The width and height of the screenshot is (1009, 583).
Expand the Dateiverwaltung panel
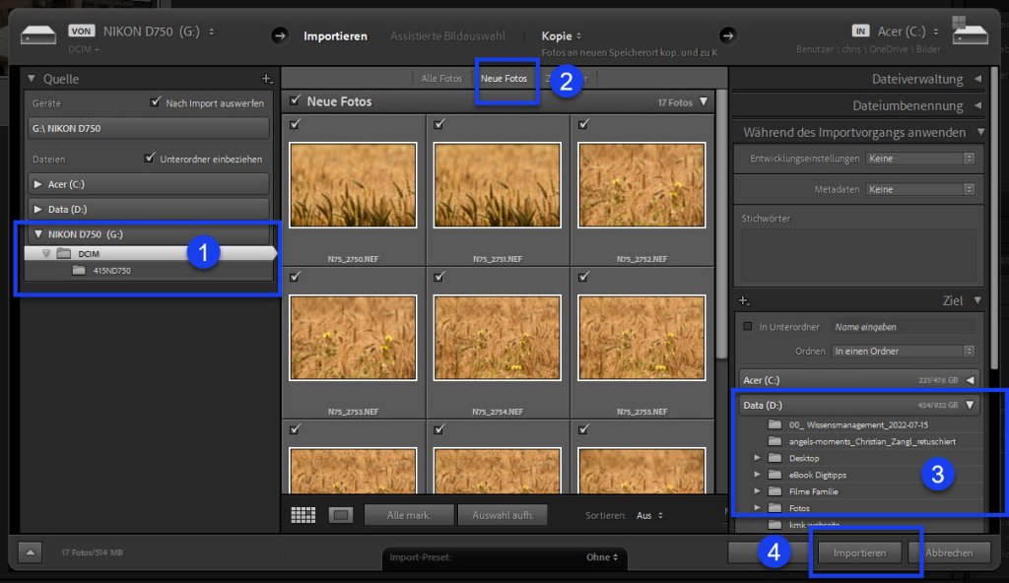pyautogui.click(x=978, y=79)
